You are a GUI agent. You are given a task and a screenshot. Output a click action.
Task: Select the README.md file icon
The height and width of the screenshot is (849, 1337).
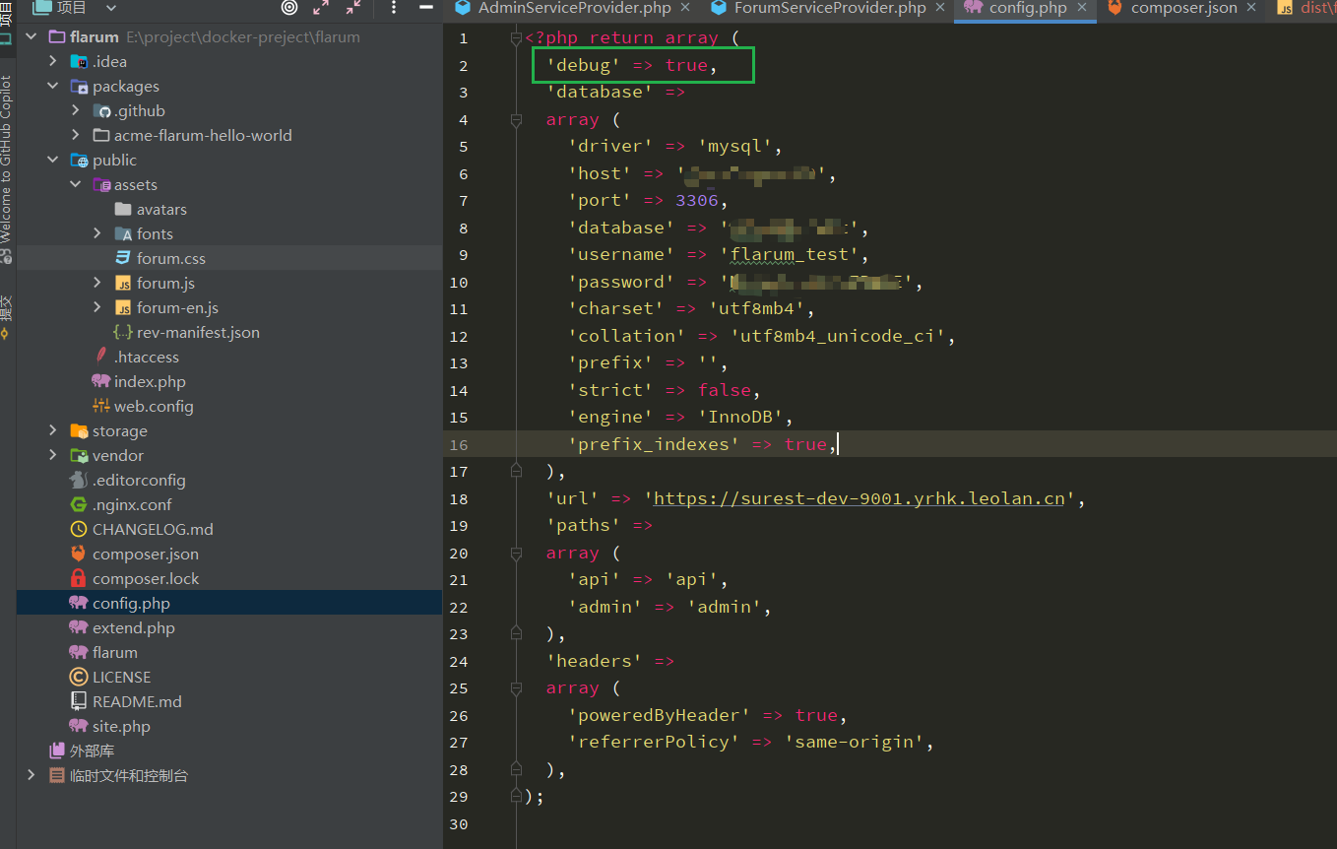coord(79,701)
